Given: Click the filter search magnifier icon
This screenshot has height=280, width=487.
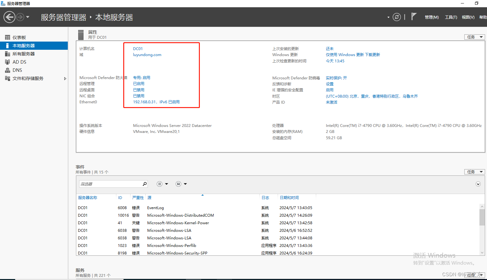Looking at the screenshot, I should (x=145, y=184).
